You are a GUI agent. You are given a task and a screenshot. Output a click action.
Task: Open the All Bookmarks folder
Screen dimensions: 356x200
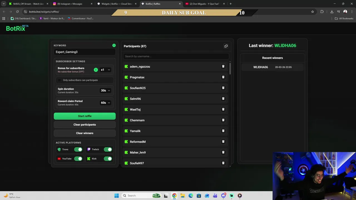(x=344, y=18)
